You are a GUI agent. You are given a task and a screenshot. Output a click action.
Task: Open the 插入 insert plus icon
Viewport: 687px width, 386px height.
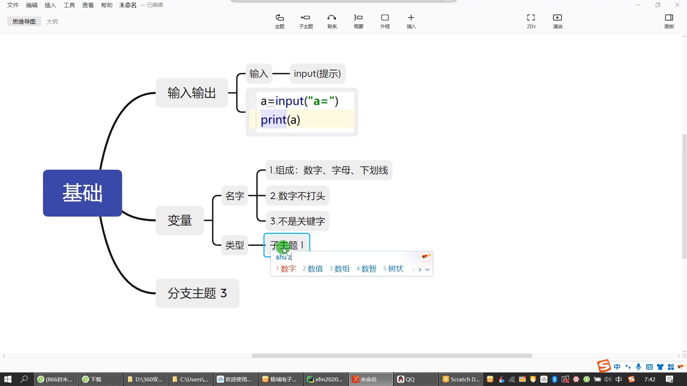coord(411,21)
